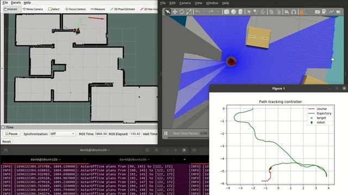This screenshot has height=195, width=348.
Task: Click the Gazebo align tool
Action: [x=287, y=12]
